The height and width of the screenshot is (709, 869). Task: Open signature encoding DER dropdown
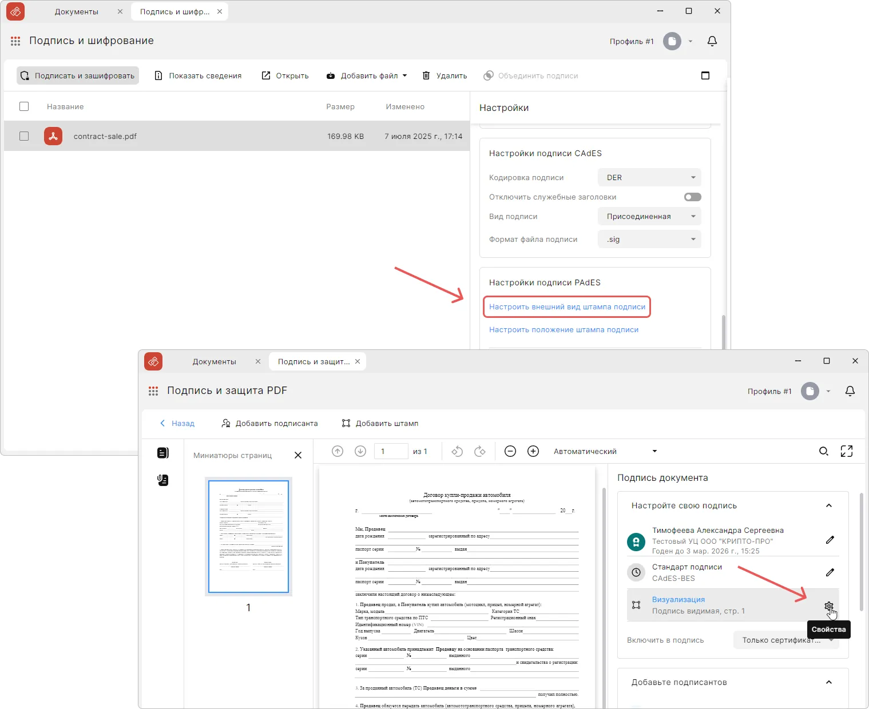[649, 178]
